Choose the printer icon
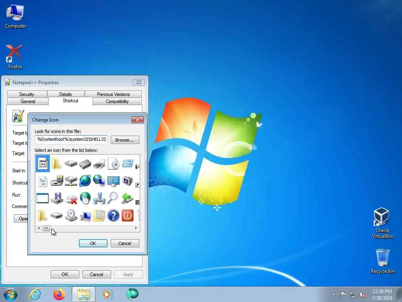This screenshot has height=302, width=402. (99, 164)
